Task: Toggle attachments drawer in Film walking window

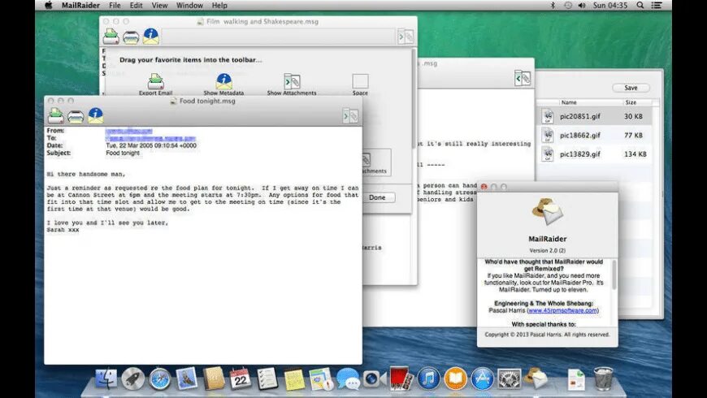Action: [x=406, y=37]
